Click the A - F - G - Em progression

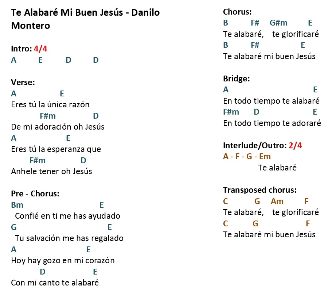[247, 157]
